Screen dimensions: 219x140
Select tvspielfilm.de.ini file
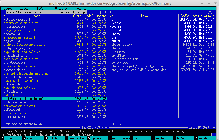[x=19, y=77]
